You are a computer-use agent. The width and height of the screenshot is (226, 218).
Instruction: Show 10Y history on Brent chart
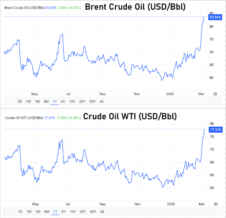click(x=72, y=102)
